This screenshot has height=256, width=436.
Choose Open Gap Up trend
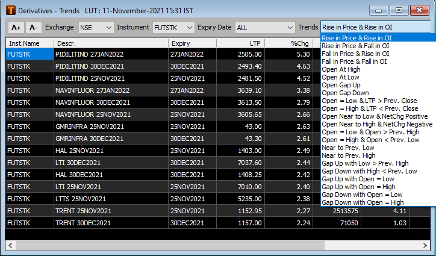click(378, 85)
